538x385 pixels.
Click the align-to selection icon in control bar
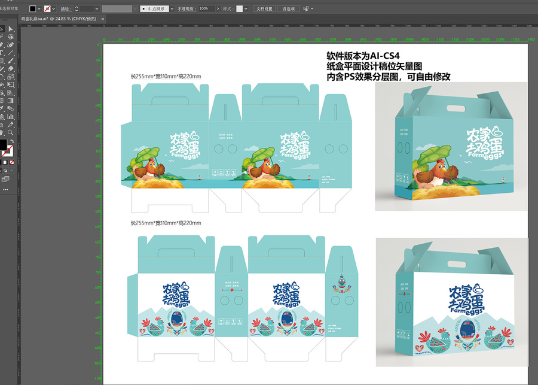(x=305, y=8)
